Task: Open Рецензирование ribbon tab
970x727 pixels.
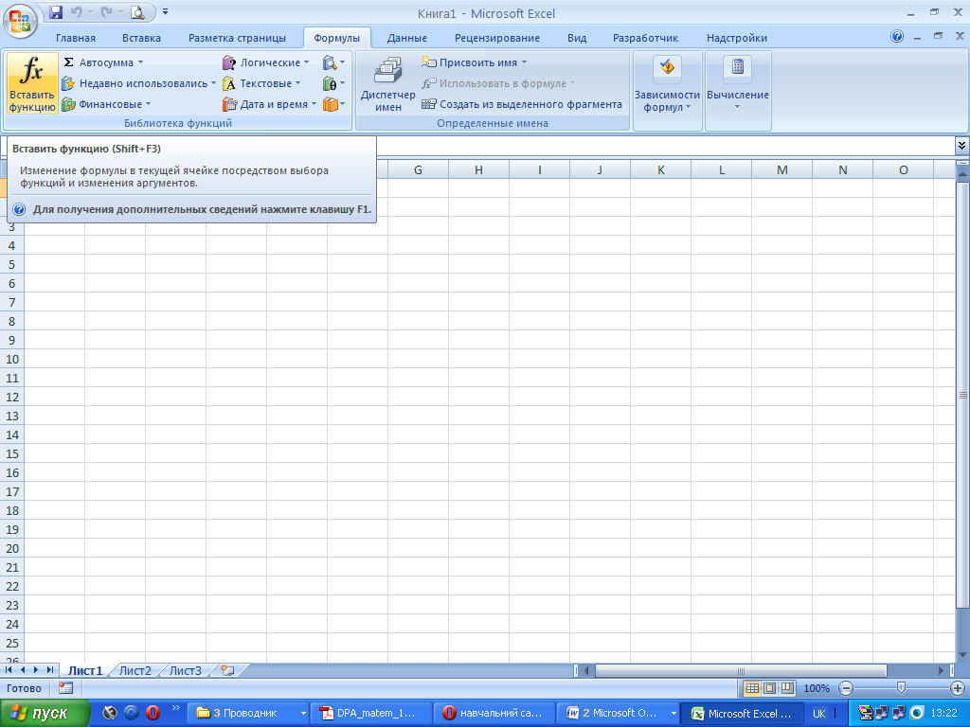Action: (x=496, y=38)
